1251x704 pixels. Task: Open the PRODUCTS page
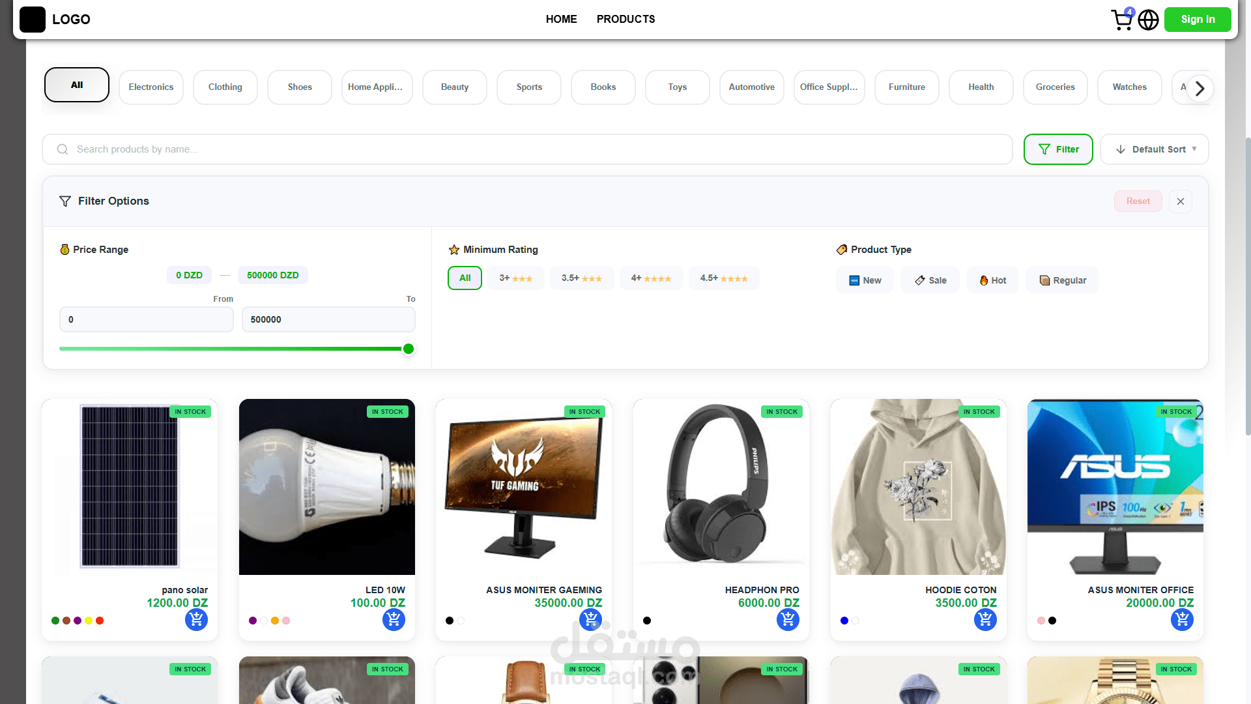tap(626, 20)
